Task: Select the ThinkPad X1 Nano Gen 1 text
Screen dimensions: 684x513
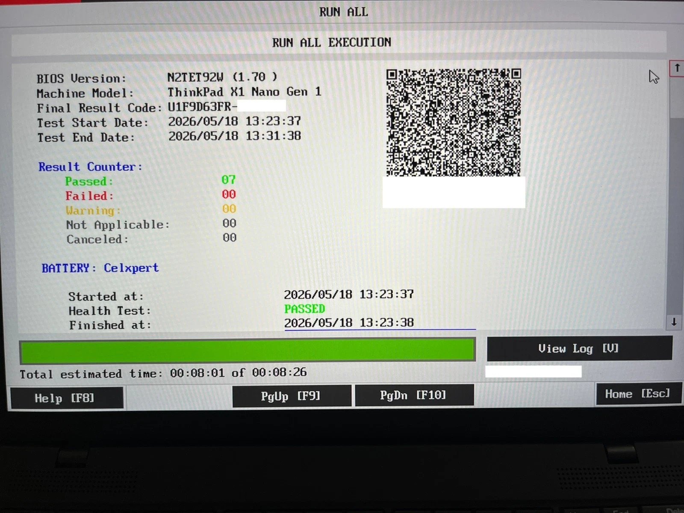Action: [244, 92]
